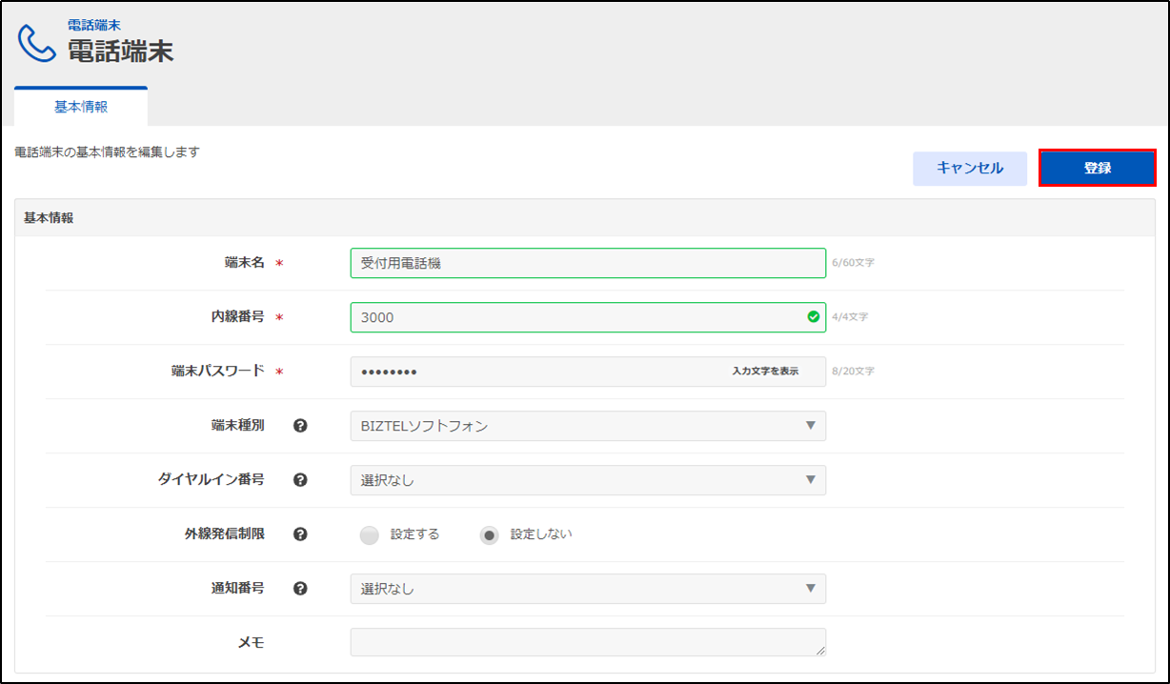Click help icon next to 端末種別
The width and height of the screenshot is (1170, 684).
[300, 426]
